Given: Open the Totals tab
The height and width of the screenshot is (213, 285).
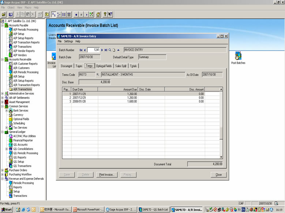Looking at the screenshot, I should click(x=134, y=66).
